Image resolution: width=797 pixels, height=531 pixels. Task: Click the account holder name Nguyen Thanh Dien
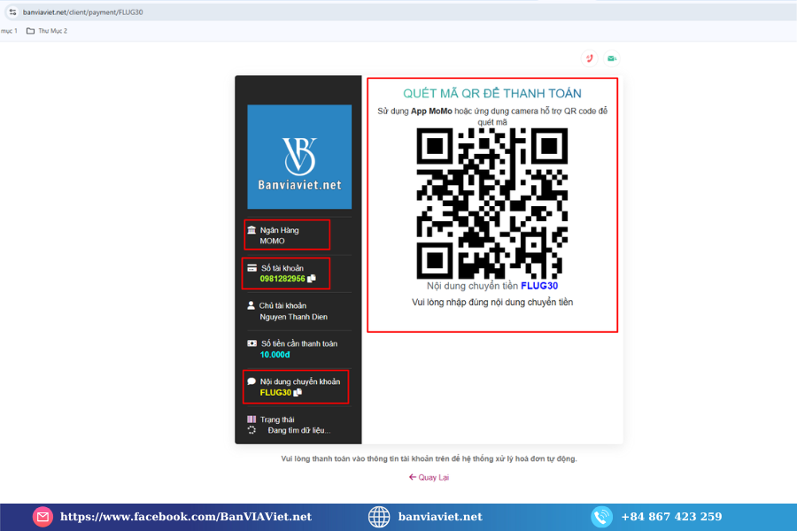coord(294,317)
